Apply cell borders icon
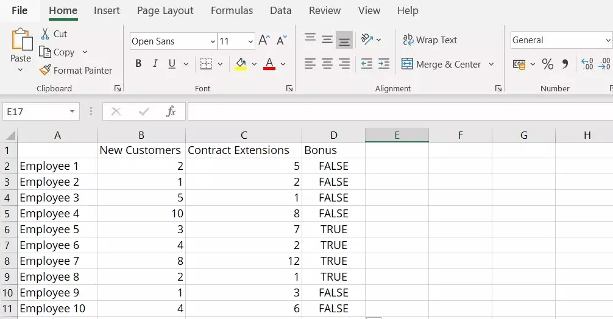The height and width of the screenshot is (319, 613). click(x=206, y=64)
